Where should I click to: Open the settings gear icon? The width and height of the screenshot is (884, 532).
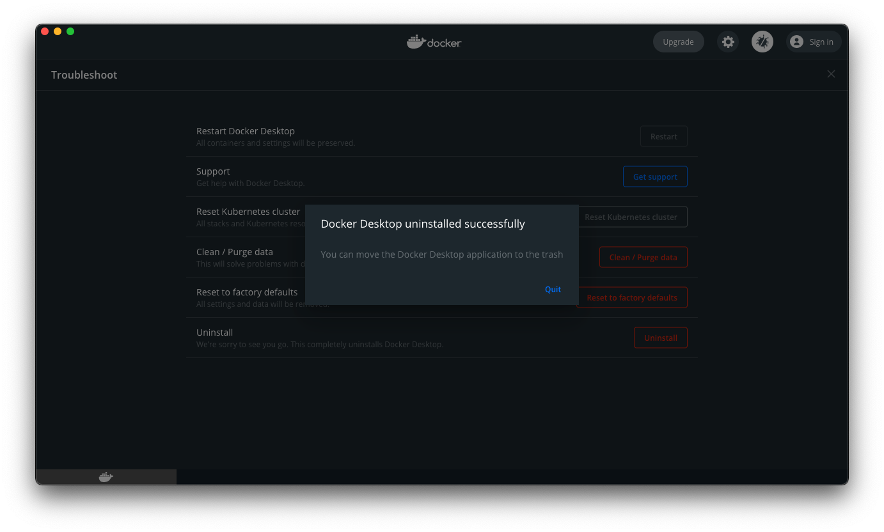(728, 42)
